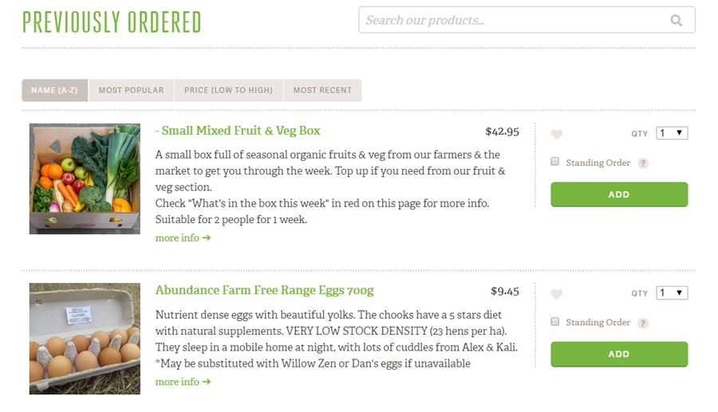Screen dimensions: 718x412
Task: Click the search magnifier icon
Action: [x=677, y=21]
